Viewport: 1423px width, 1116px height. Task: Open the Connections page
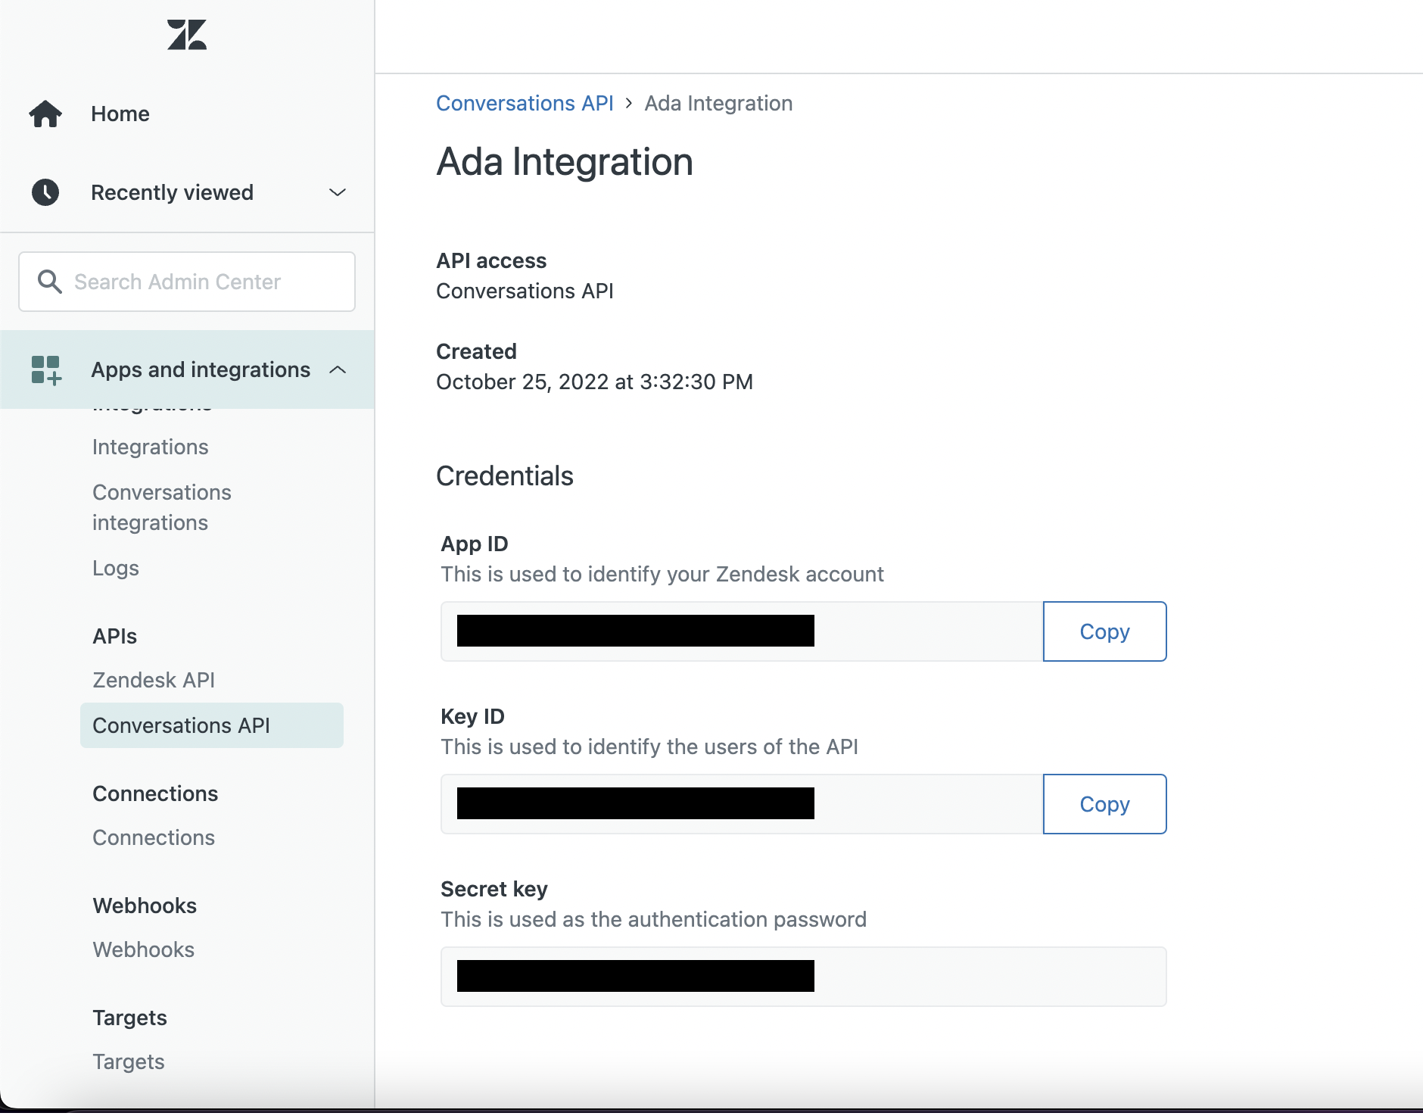click(153, 837)
